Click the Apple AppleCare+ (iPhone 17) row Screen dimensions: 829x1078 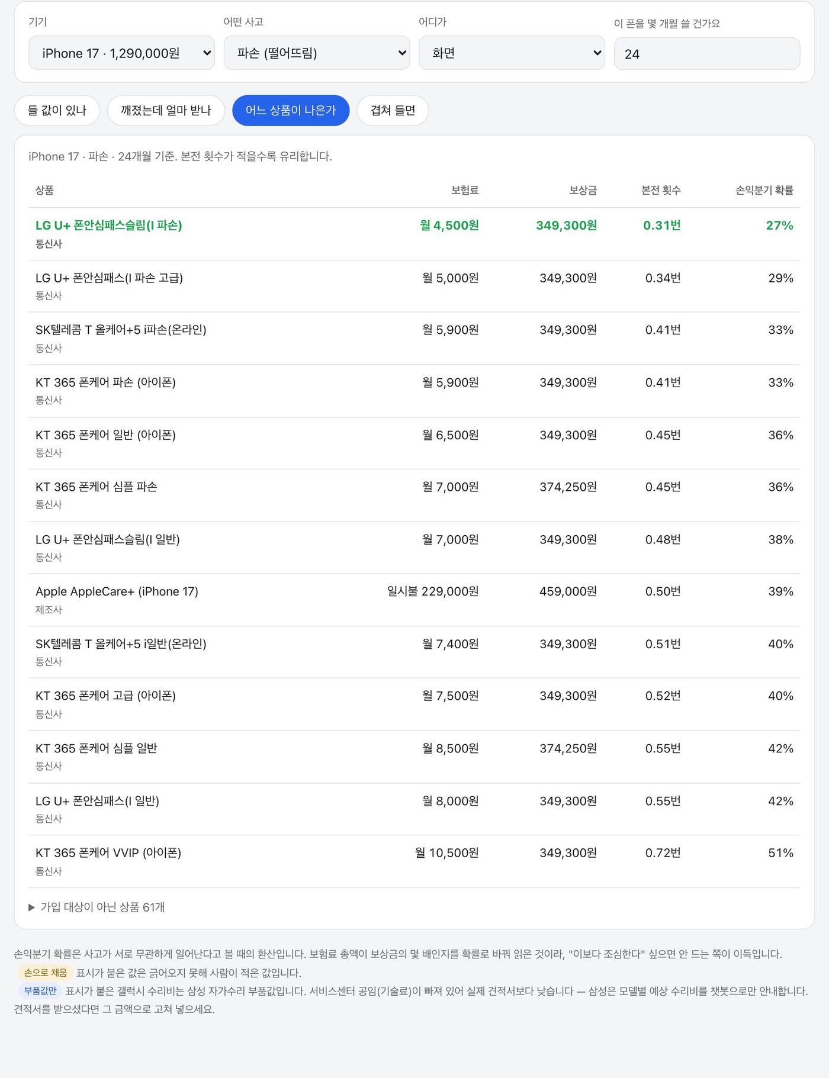pos(415,600)
